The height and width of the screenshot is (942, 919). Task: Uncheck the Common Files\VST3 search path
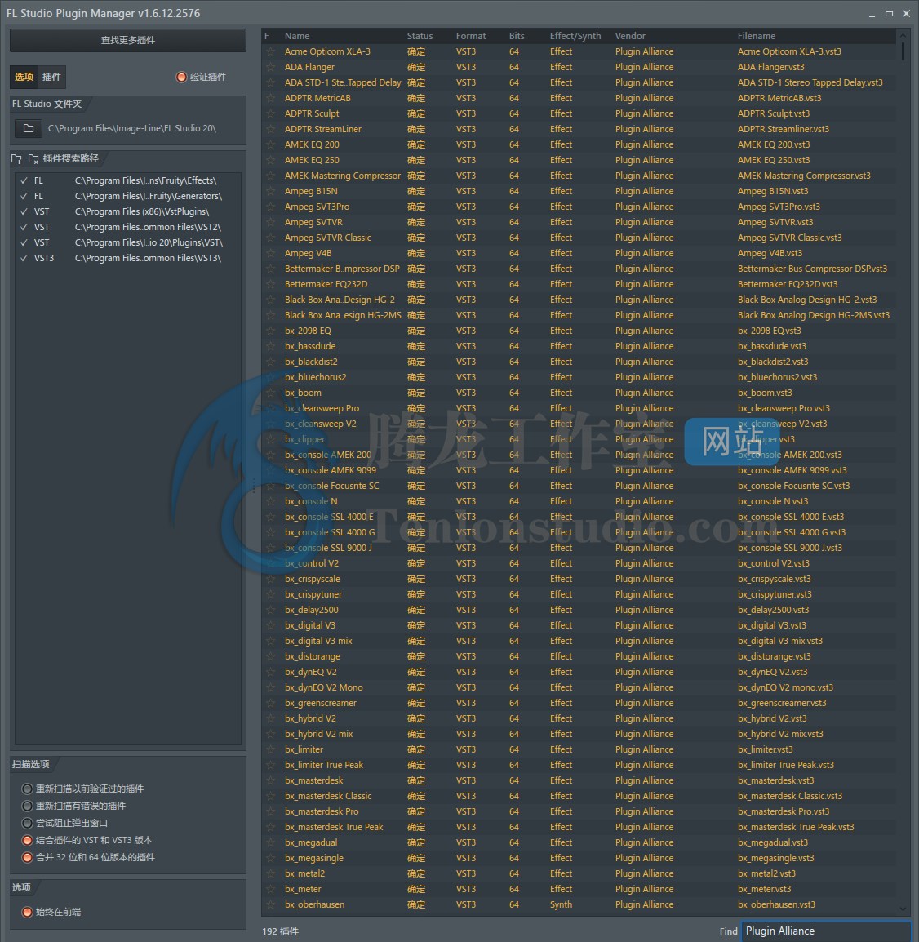point(24,258)
